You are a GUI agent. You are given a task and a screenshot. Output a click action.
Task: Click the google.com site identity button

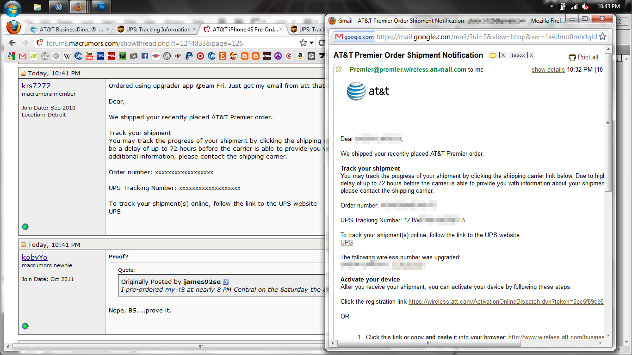[x=354, y=37]
